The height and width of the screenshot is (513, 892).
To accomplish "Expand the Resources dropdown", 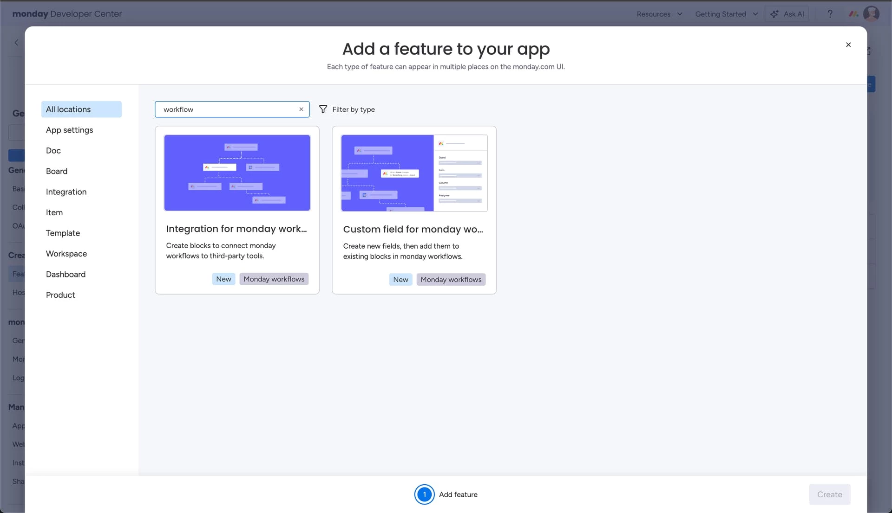I will 659,14.
